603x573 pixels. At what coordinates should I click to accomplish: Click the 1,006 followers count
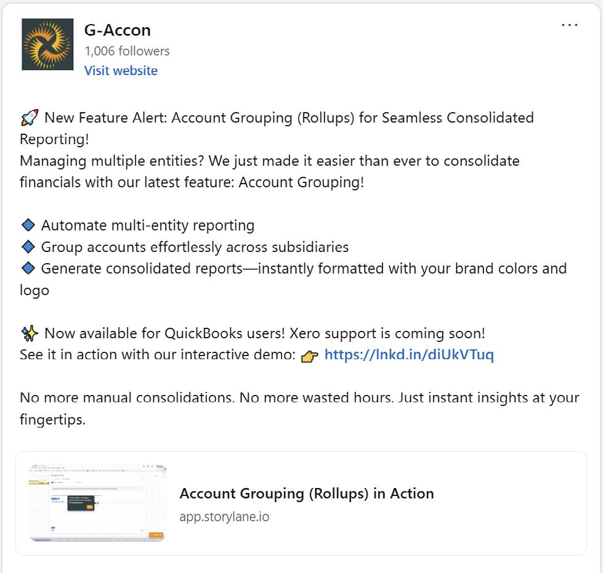point(127,51)
